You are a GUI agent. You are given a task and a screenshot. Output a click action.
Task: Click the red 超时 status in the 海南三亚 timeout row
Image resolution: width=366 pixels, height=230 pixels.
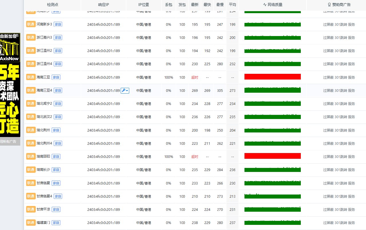click(x=195, y=77)
